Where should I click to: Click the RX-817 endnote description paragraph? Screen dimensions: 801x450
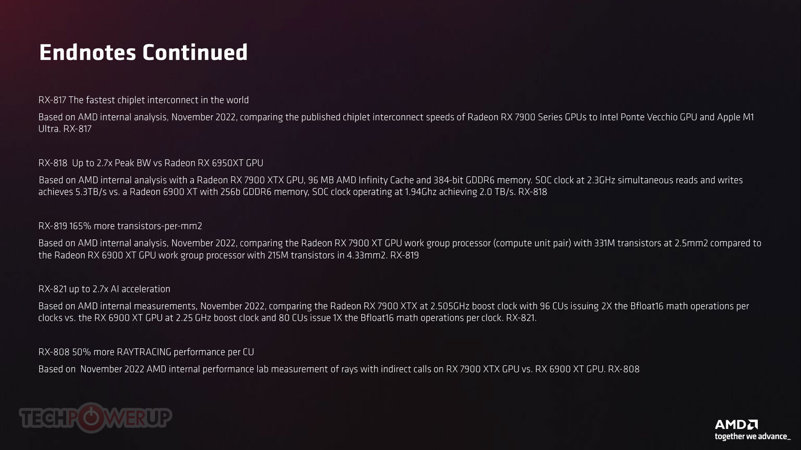click(x=396, y=123)
